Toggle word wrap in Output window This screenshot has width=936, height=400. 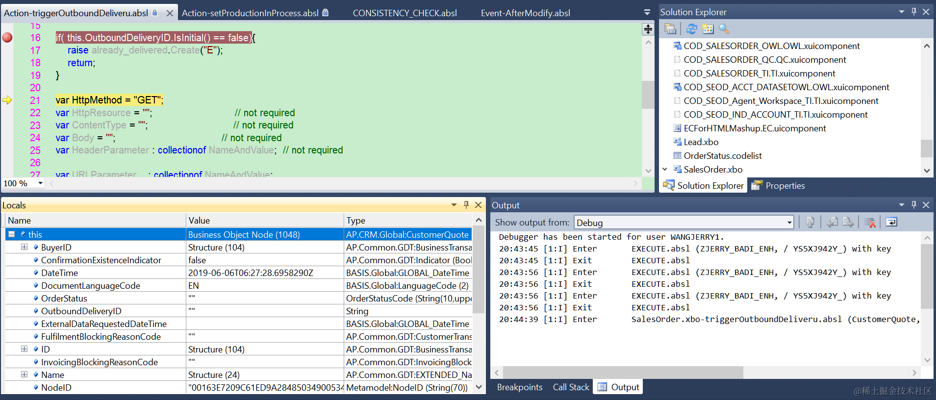891,223
